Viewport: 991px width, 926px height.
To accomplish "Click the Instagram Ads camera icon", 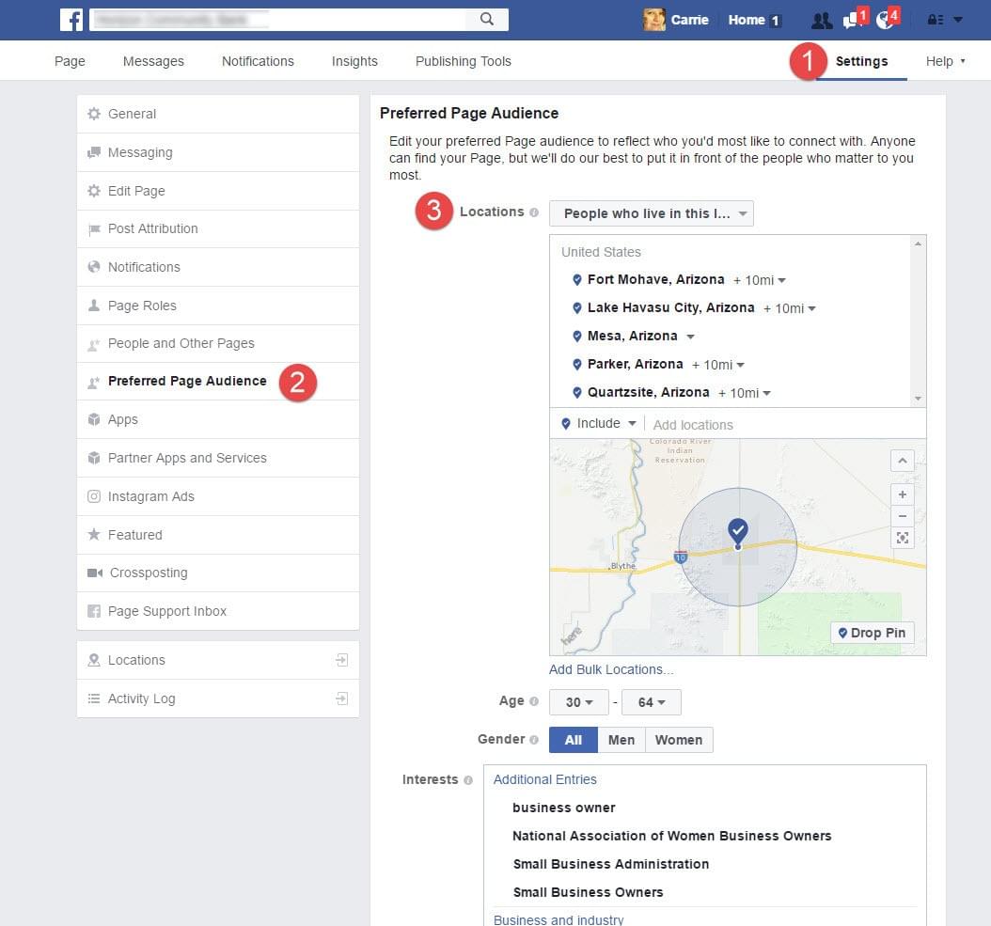I will pyautogui.click(x=94, y=496).
